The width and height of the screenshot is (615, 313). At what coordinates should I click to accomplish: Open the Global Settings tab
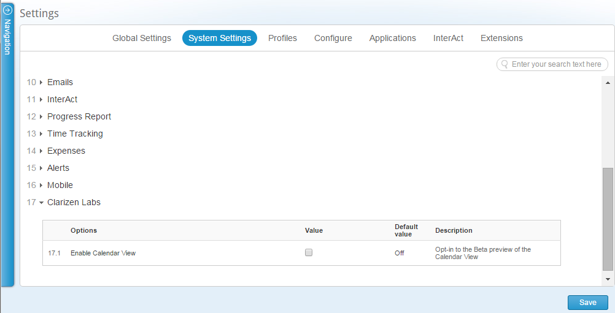click(x=142, y=38)
